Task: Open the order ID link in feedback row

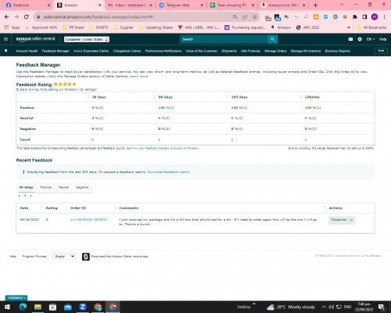Action: point(88,220)
